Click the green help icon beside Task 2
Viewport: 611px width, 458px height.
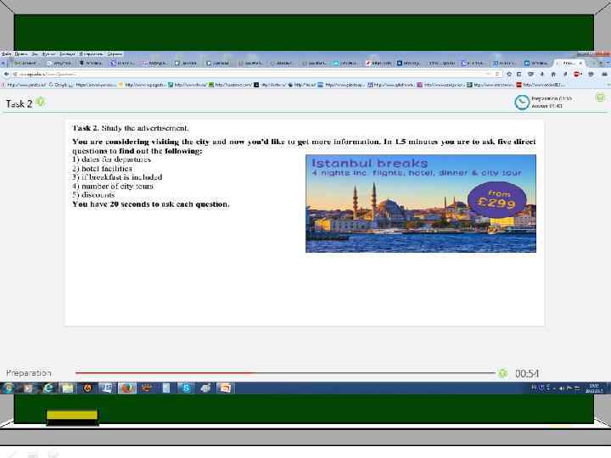click(40, 102)
